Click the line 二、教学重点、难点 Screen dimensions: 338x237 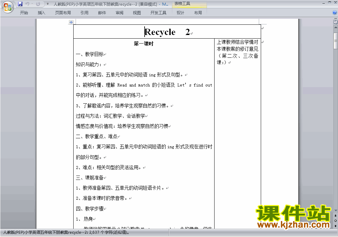(x=97, y=137)
